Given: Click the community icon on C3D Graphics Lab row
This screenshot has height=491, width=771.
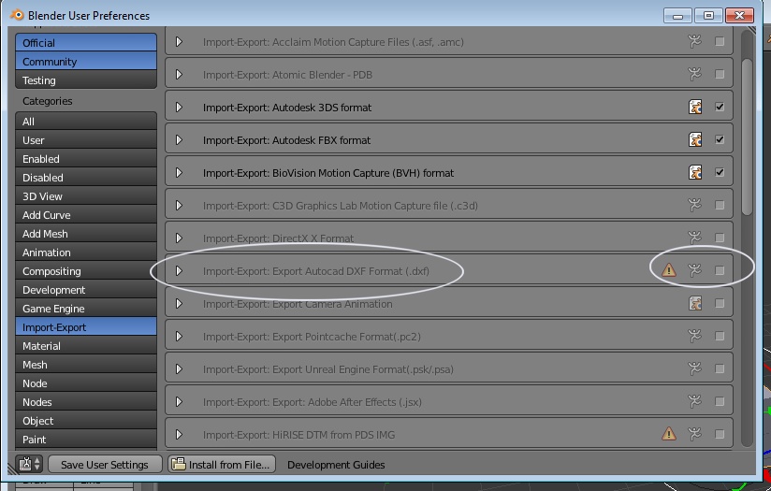Looking at the screenshot, I should (695, 205).
